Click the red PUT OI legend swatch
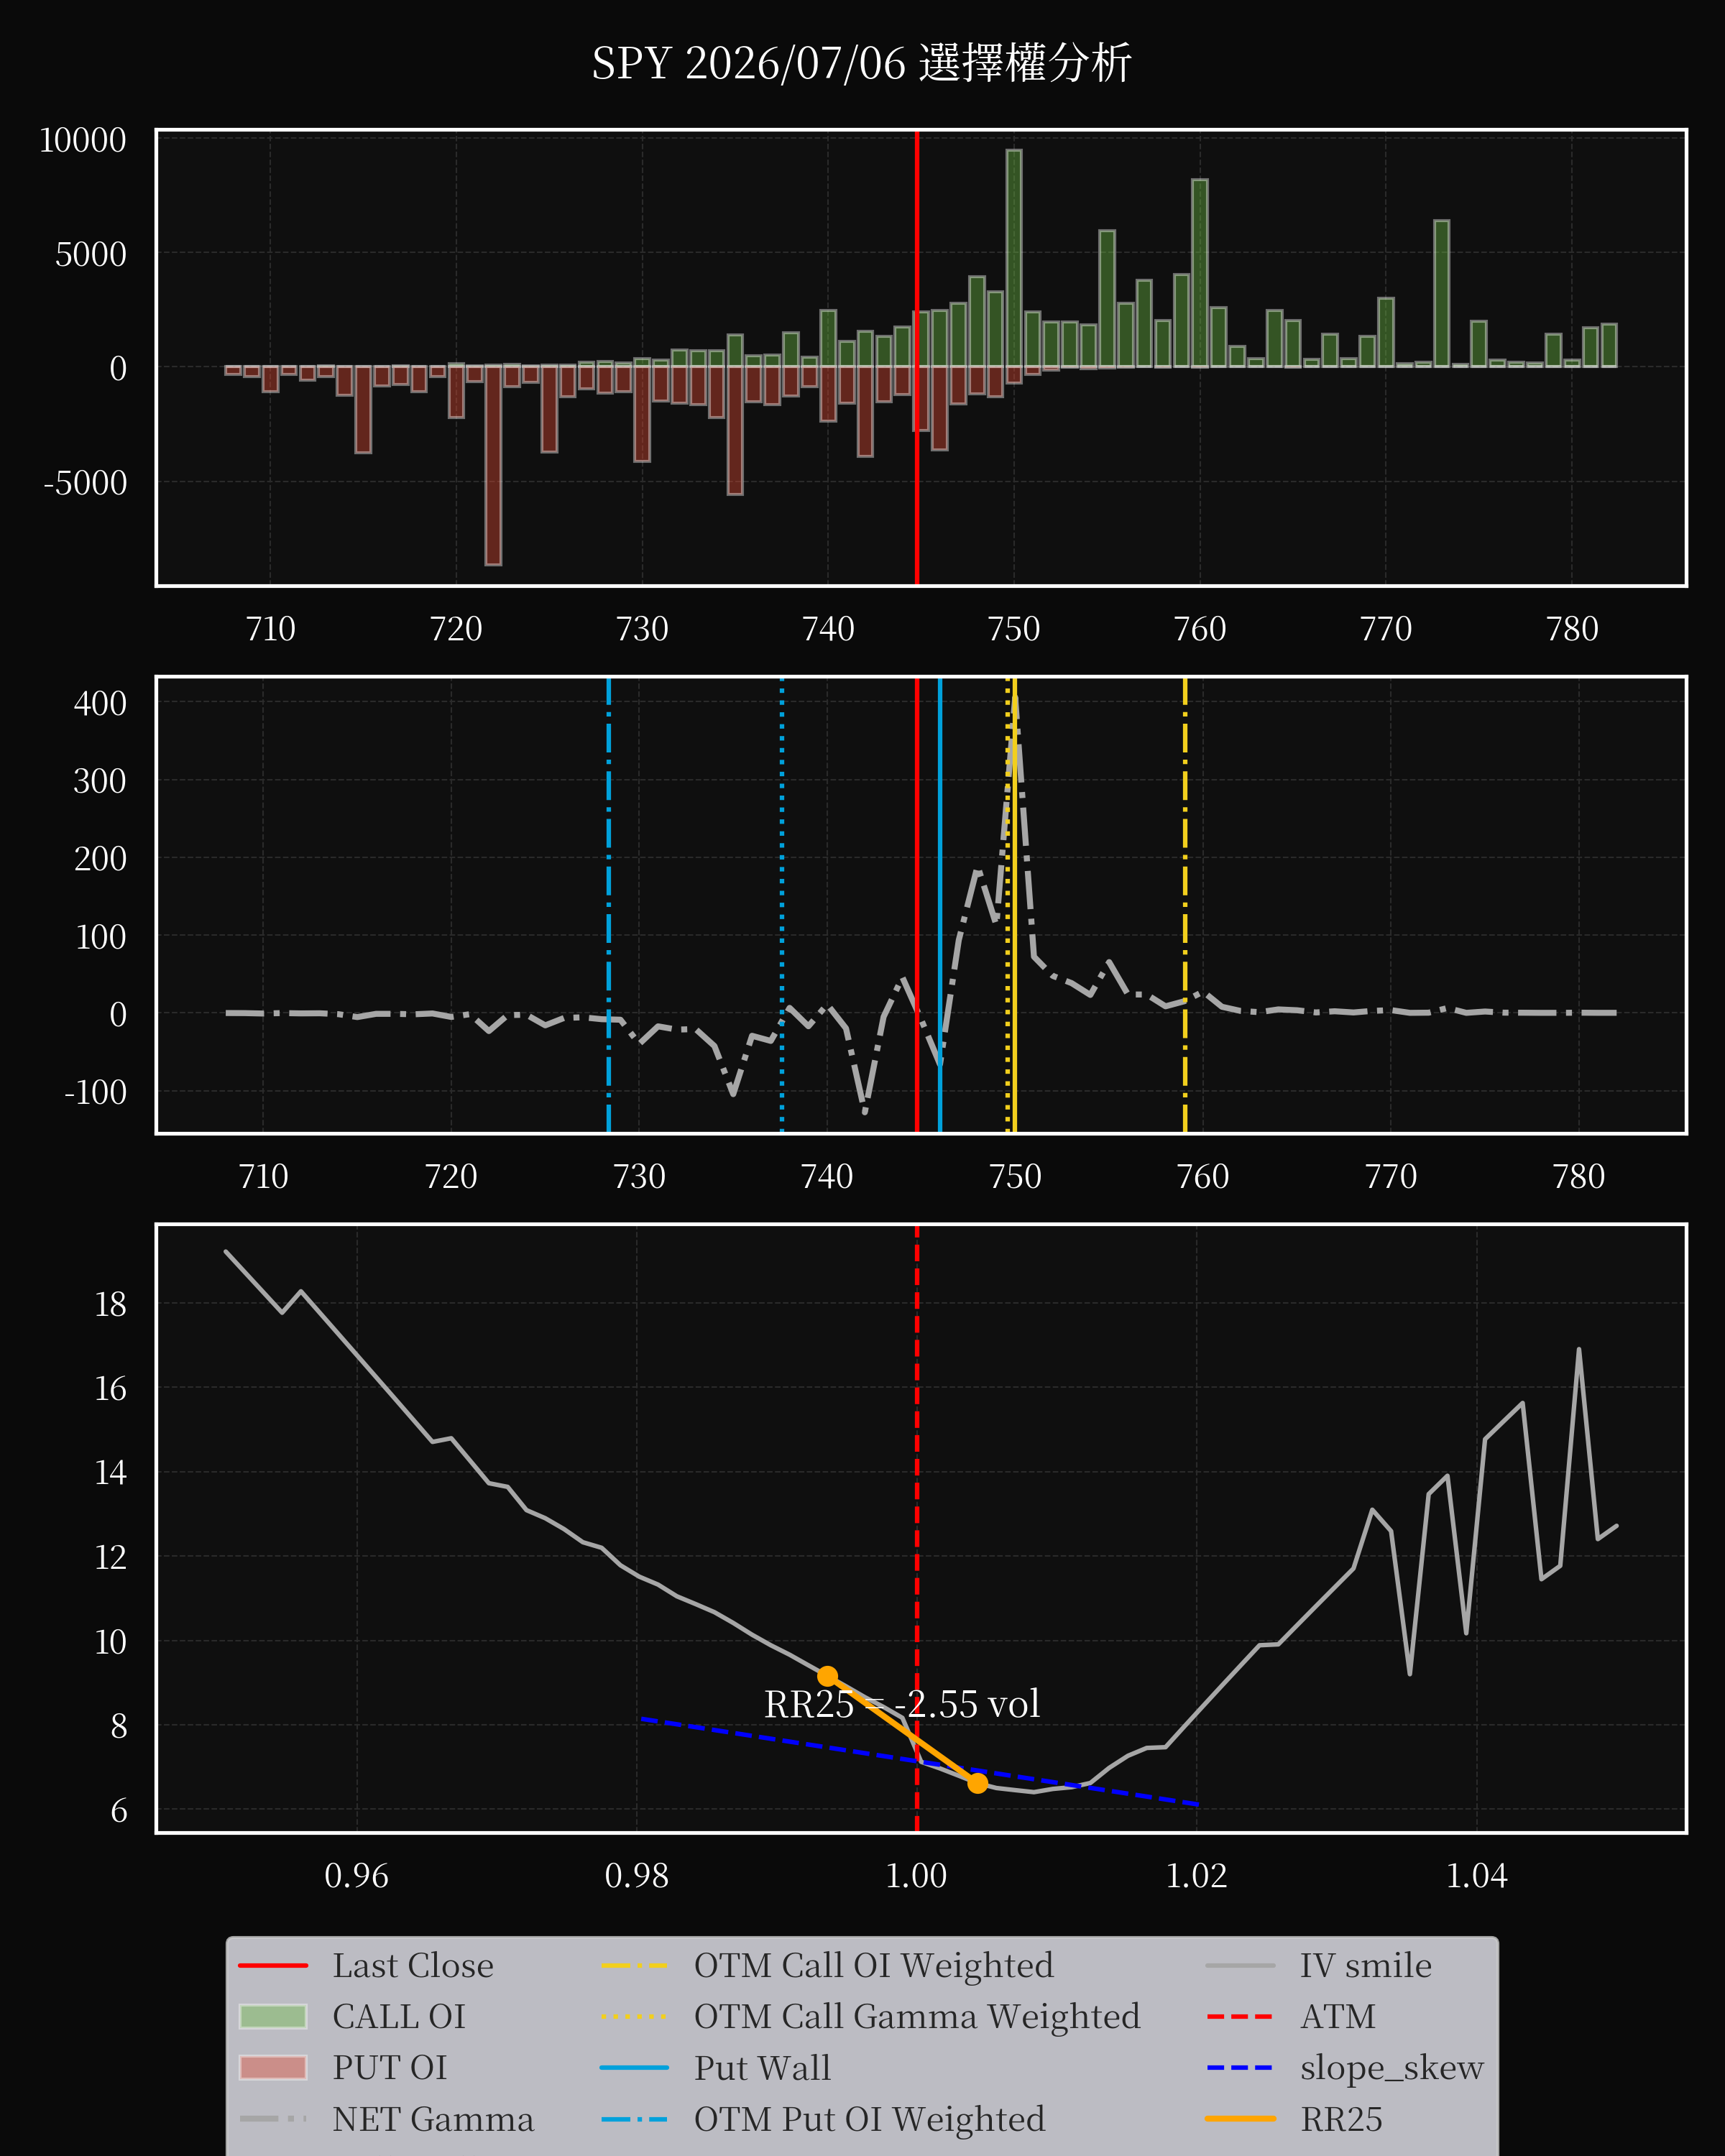1725x2156 pixels. [273, 2068]
